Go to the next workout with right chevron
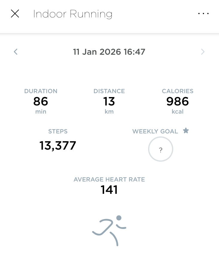 pos(203,52)
